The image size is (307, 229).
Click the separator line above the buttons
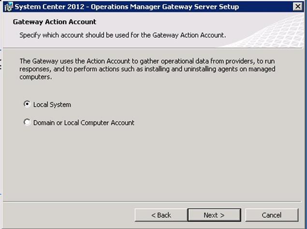point(152,201)
